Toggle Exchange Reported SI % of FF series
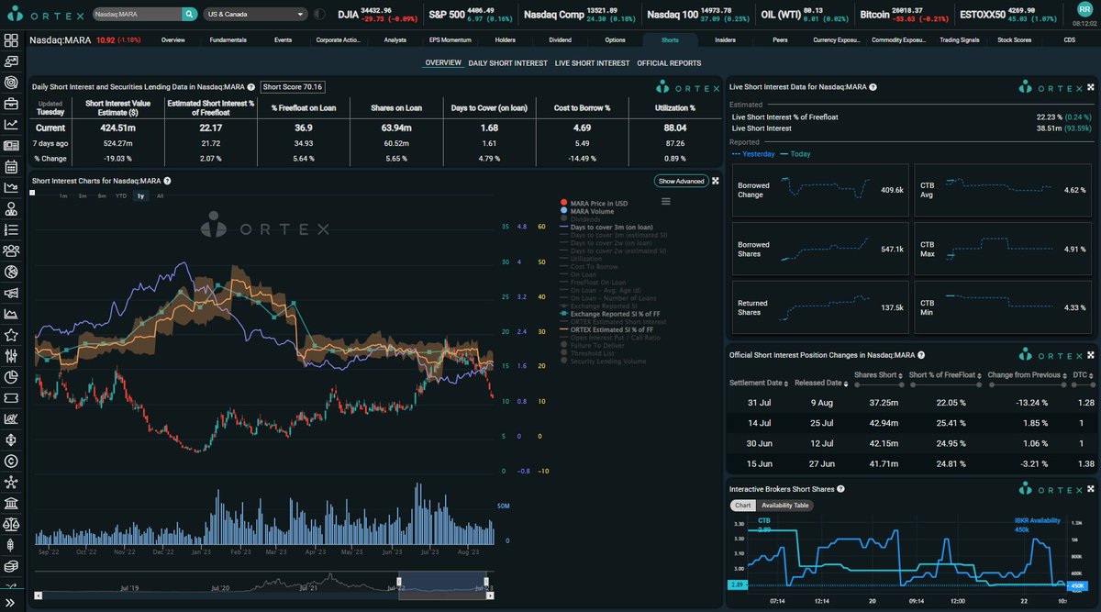This screenshot has width=1101, height=612. (x=609, y=314)
